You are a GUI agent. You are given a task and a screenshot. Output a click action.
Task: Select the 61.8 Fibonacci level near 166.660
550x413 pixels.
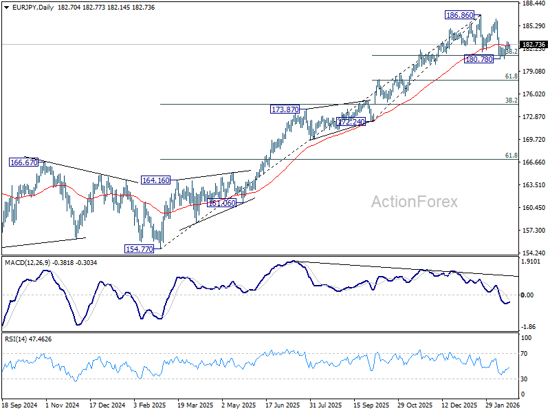[x=511, y=156]
